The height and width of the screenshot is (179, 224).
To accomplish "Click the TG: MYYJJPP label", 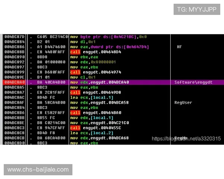I will click(x=197, y=9).
